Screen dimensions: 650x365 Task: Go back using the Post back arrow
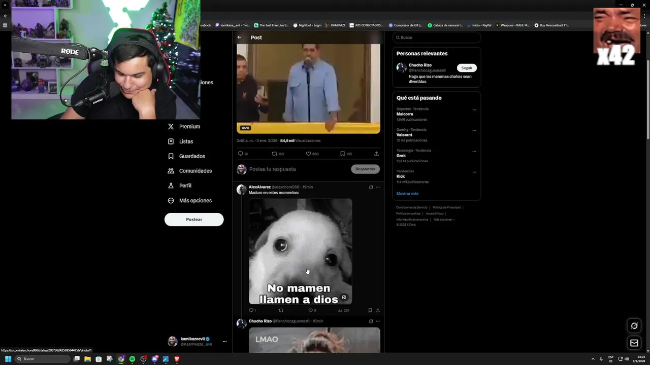(239, 38)
